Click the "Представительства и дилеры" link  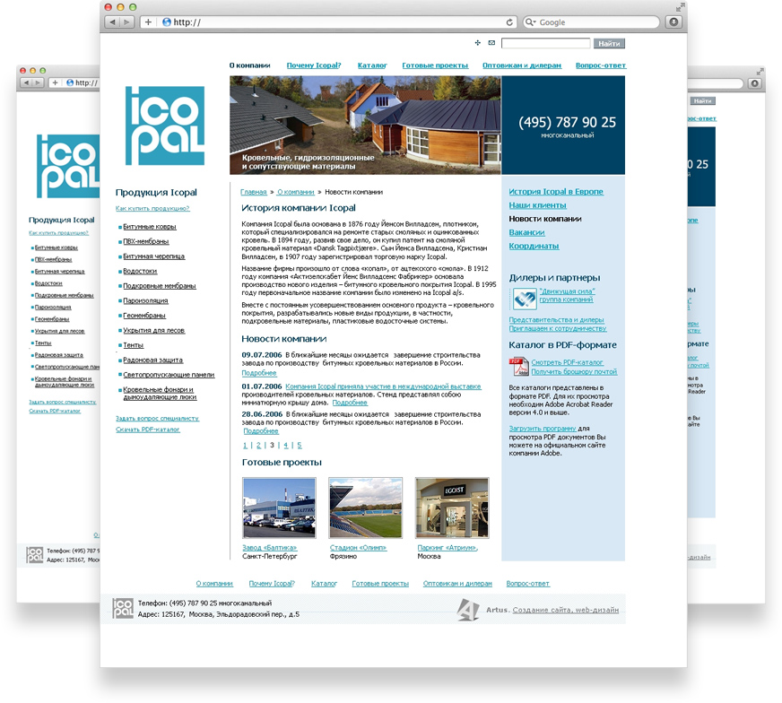[x=557, y=319]
